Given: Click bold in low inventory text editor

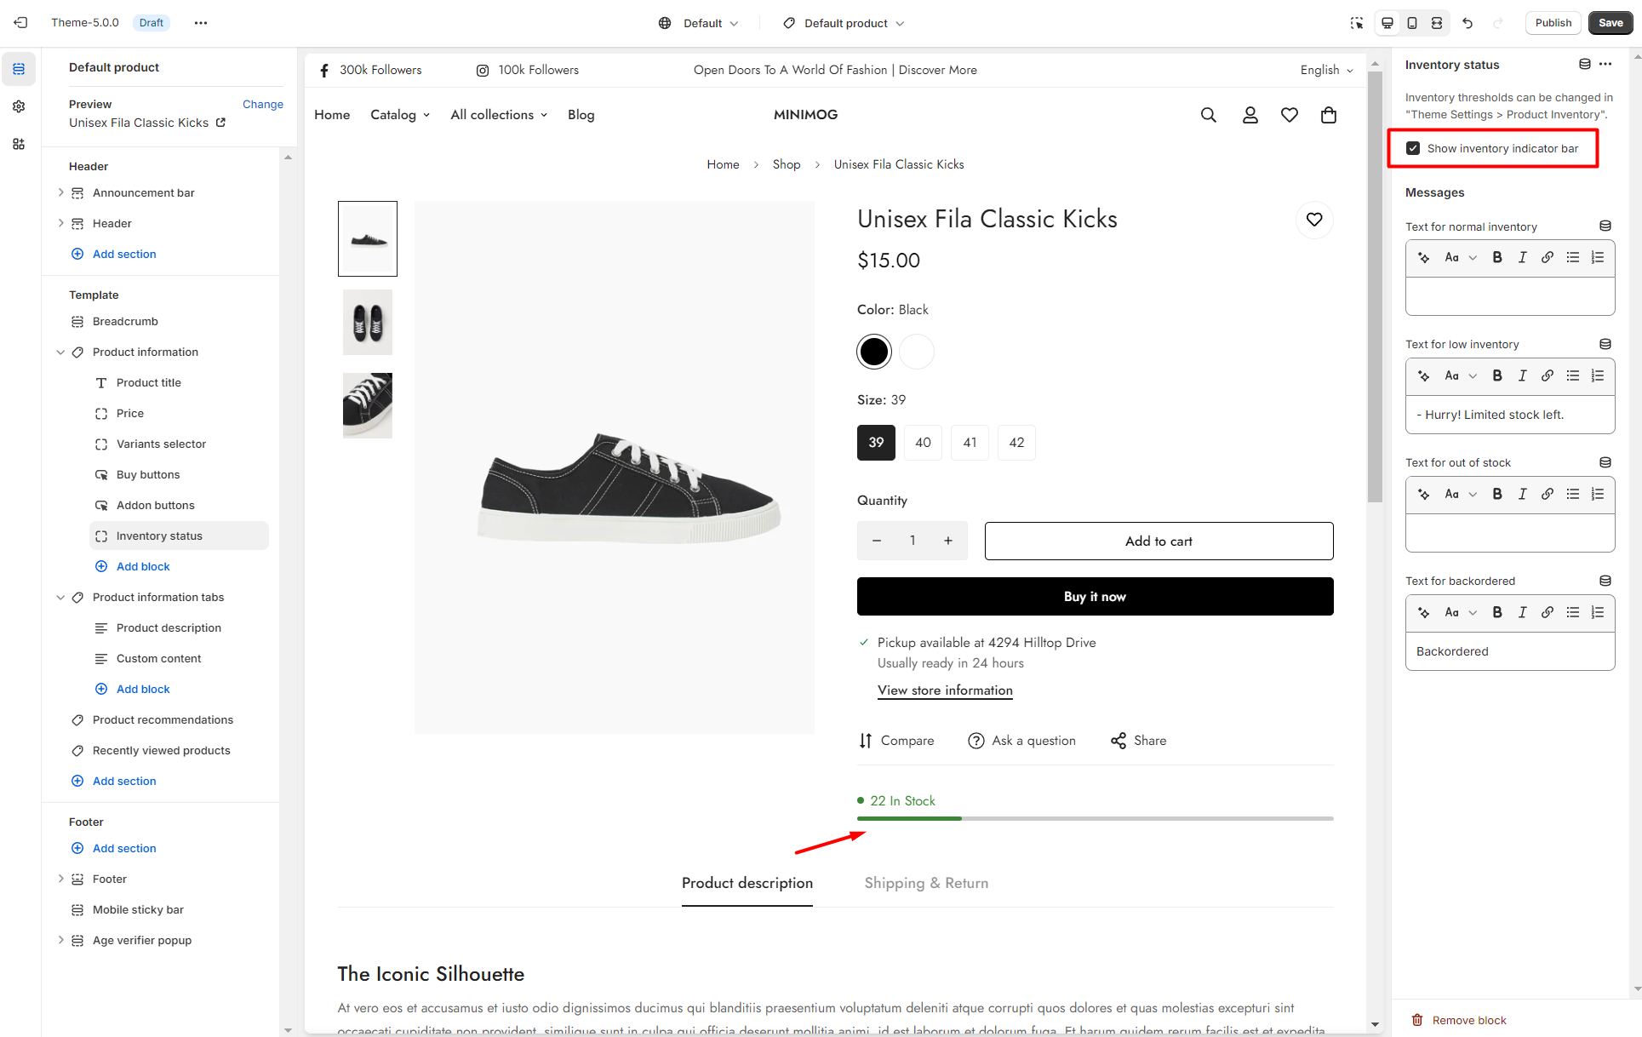Looking at the screenshot, I should (x=1497, y=375).
